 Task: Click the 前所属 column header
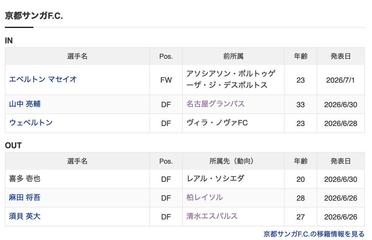pos(233,56)
